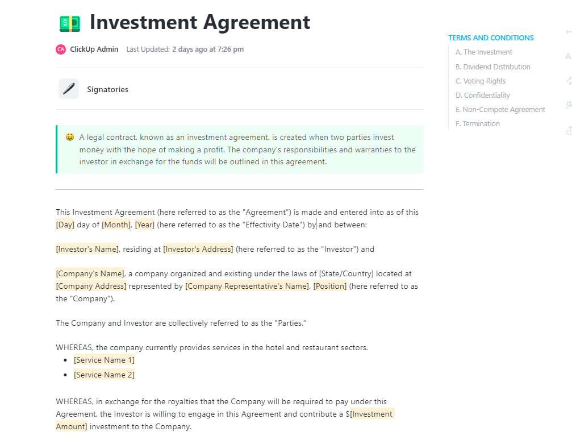Navigate to D. Confidentiality
Screen dimensions: 572x440
point(483,95)
